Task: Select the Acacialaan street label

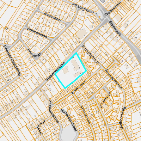Action: (86, 115)
